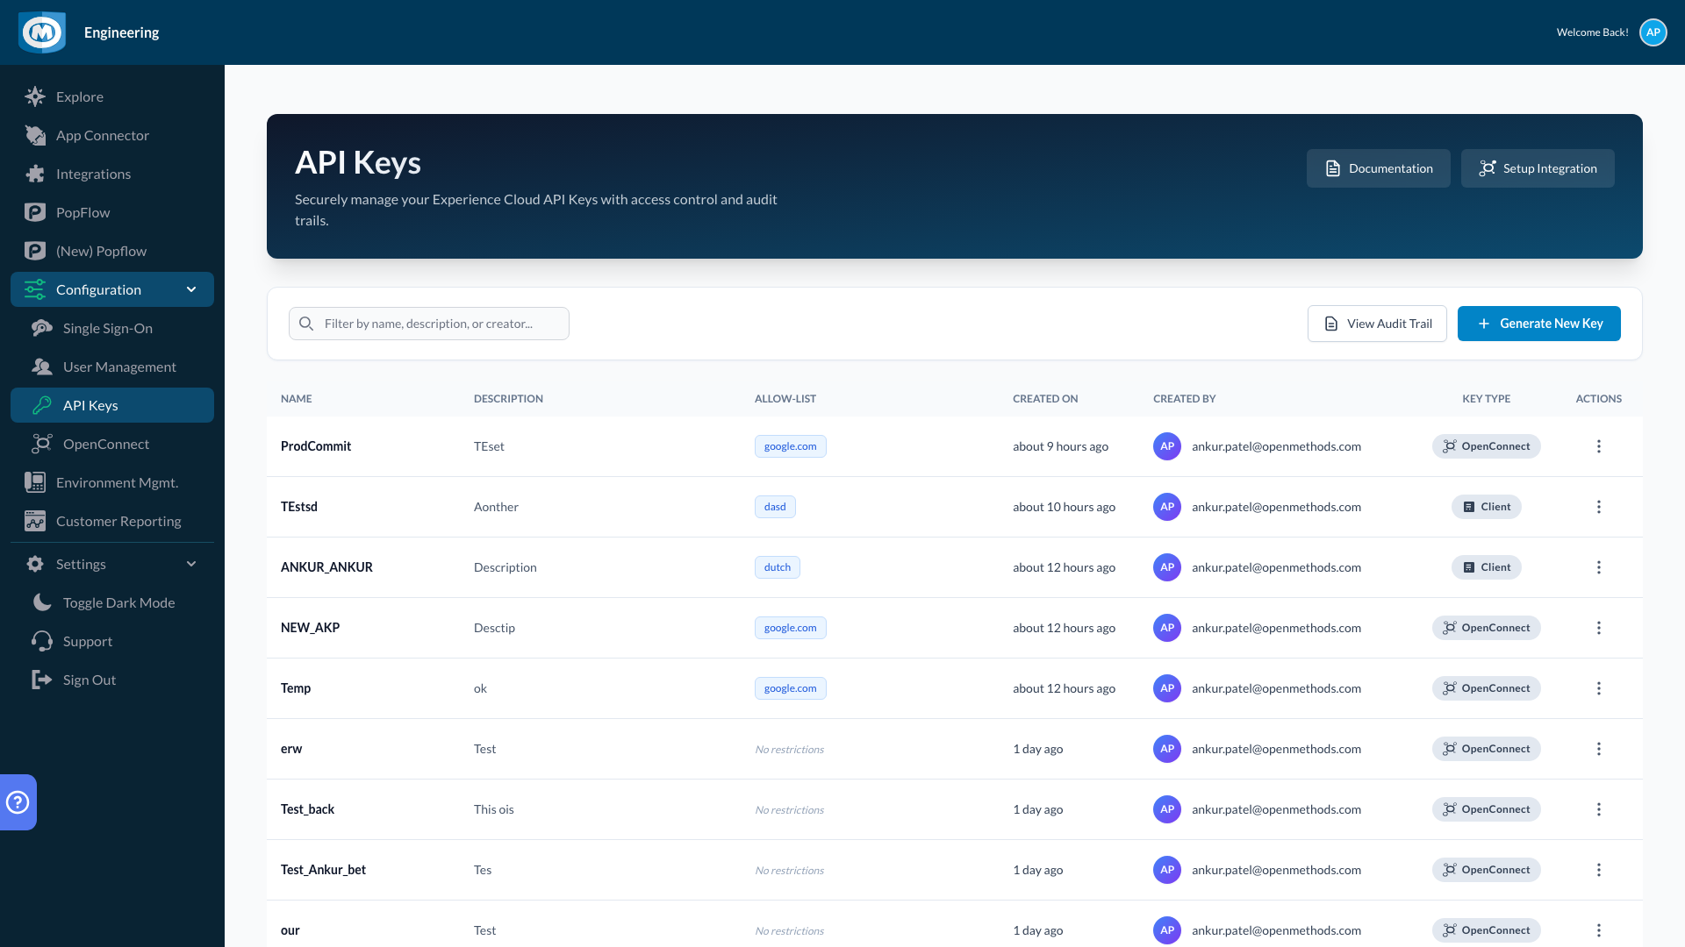Open actions menu for ProdCommit
Screen dimensions: 1685x947
pyautogui.click(x=1599, y=446)
